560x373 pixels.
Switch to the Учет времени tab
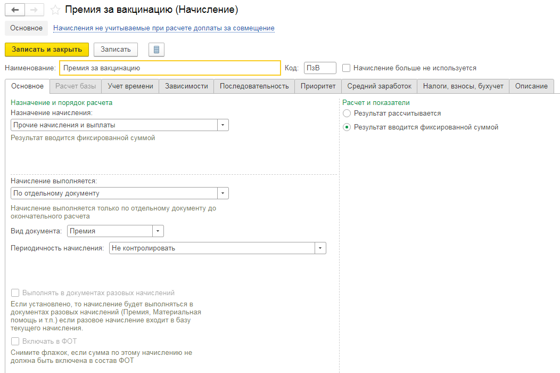point(130,86)
